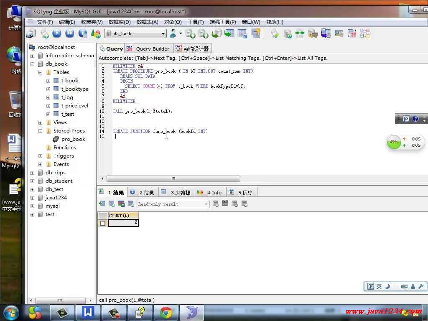Expand the mysql database node
428x321 pixels.
pos(32,206)
